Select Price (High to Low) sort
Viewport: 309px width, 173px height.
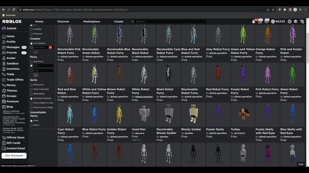tap(31, 103)
